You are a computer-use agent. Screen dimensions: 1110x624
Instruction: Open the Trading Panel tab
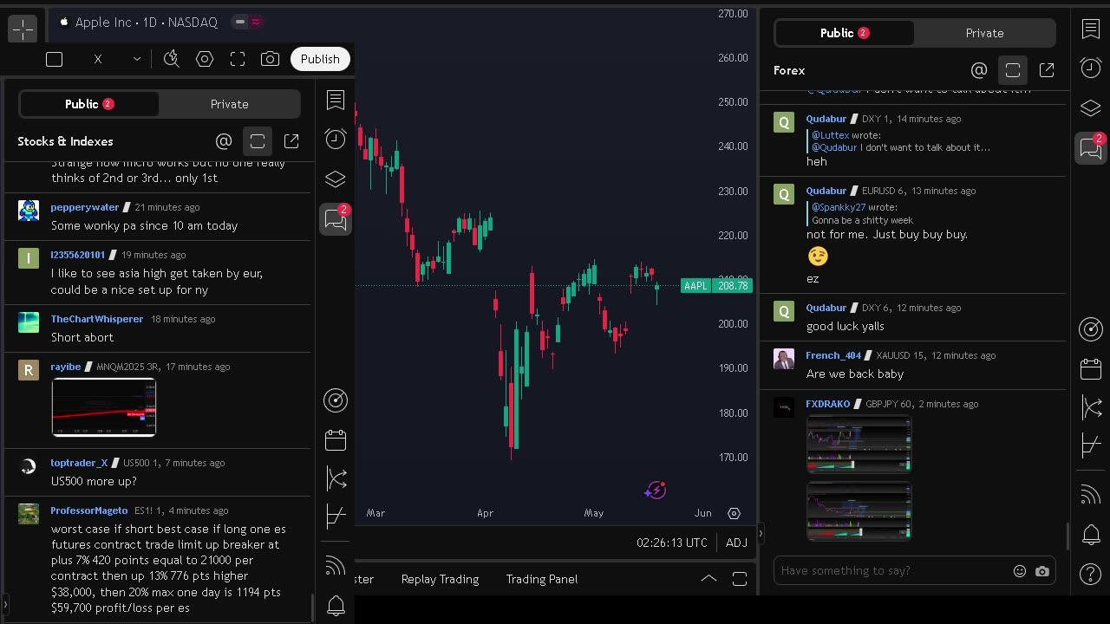point(542,579)
